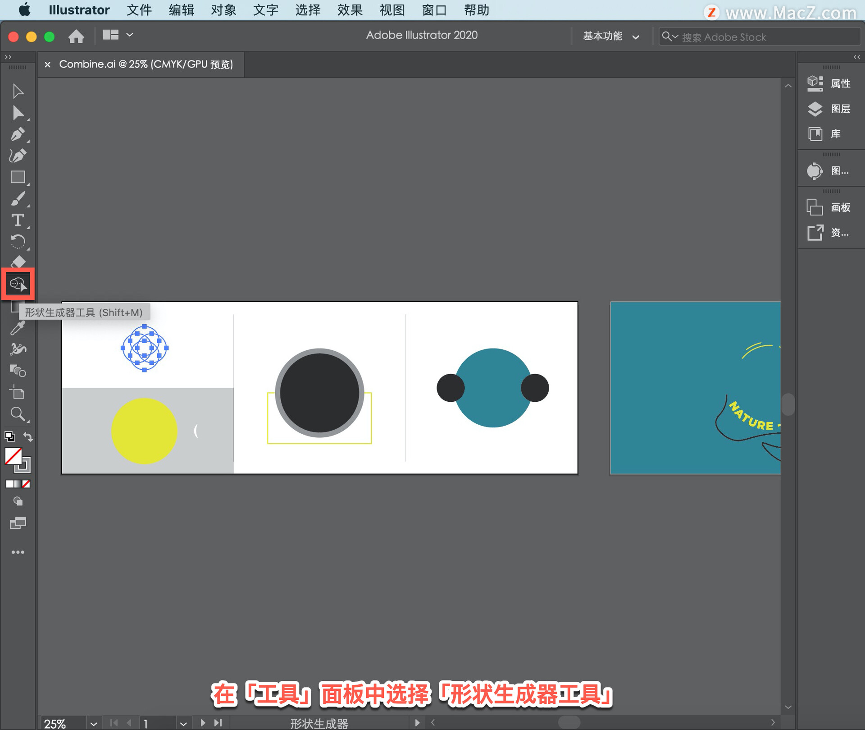The height and width of the screenshot is (730, 865).
Task: Expand the zoom level dropdown
Action: pos(93,723)
